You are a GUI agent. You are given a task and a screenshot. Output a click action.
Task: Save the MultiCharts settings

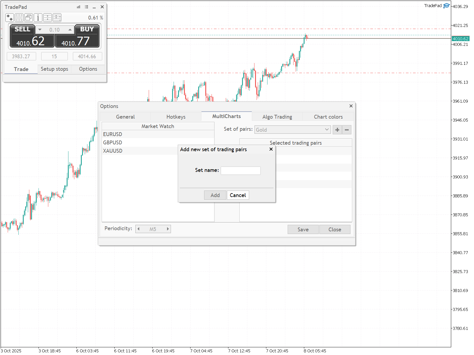point(303,230)
